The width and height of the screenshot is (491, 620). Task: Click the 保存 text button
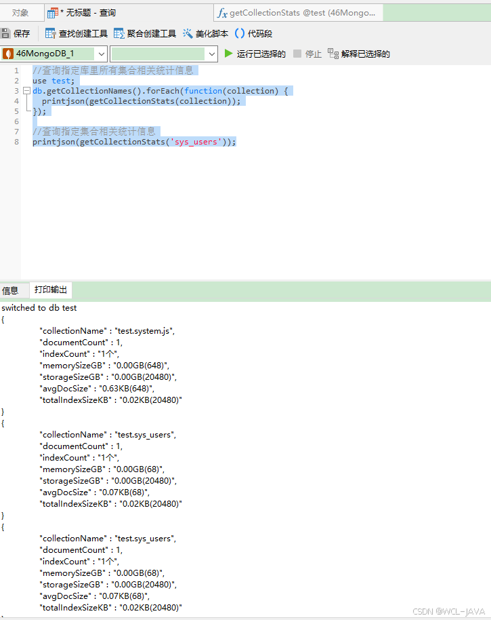pyautogui.click(x=22, y=34)
